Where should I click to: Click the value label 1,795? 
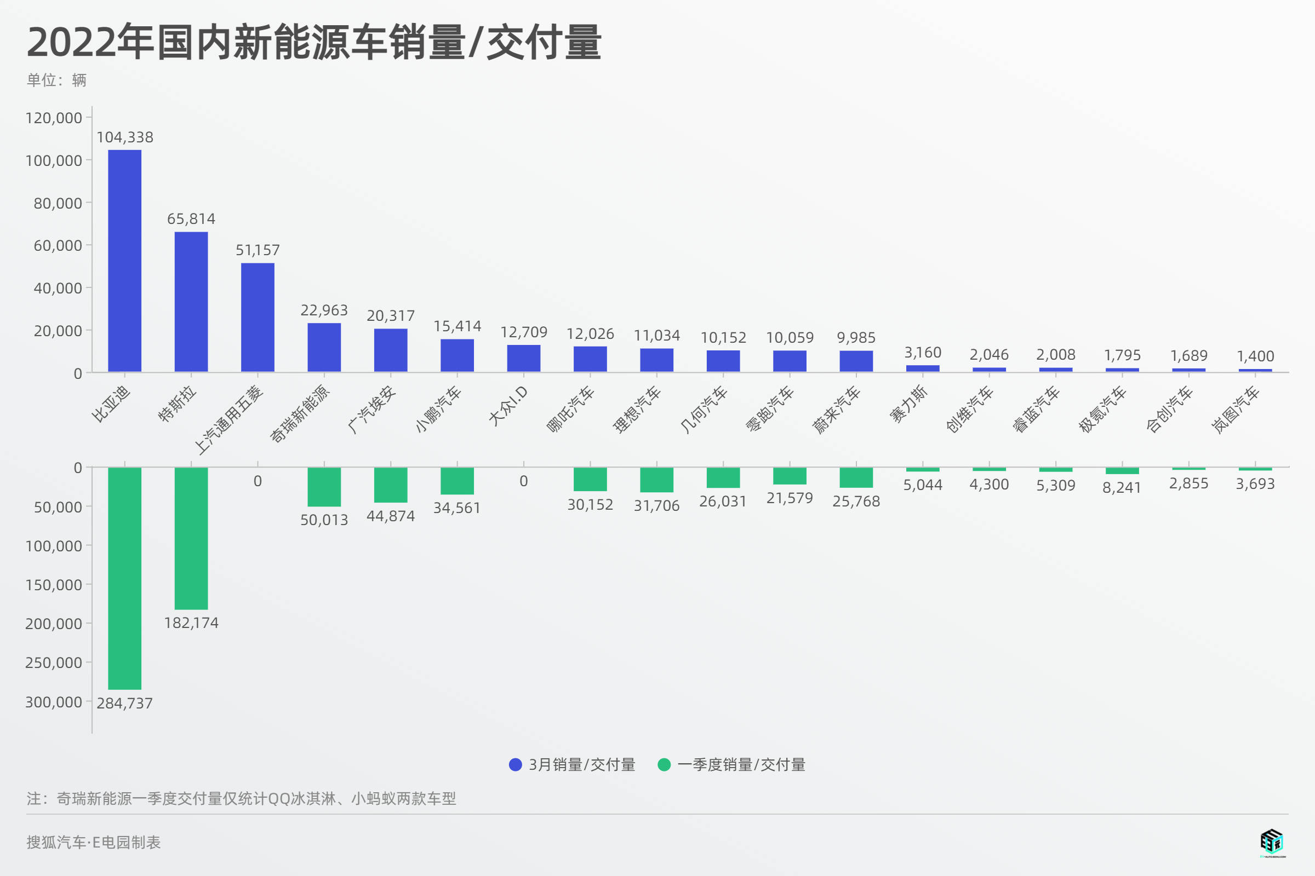click(x=1123, y=355)
